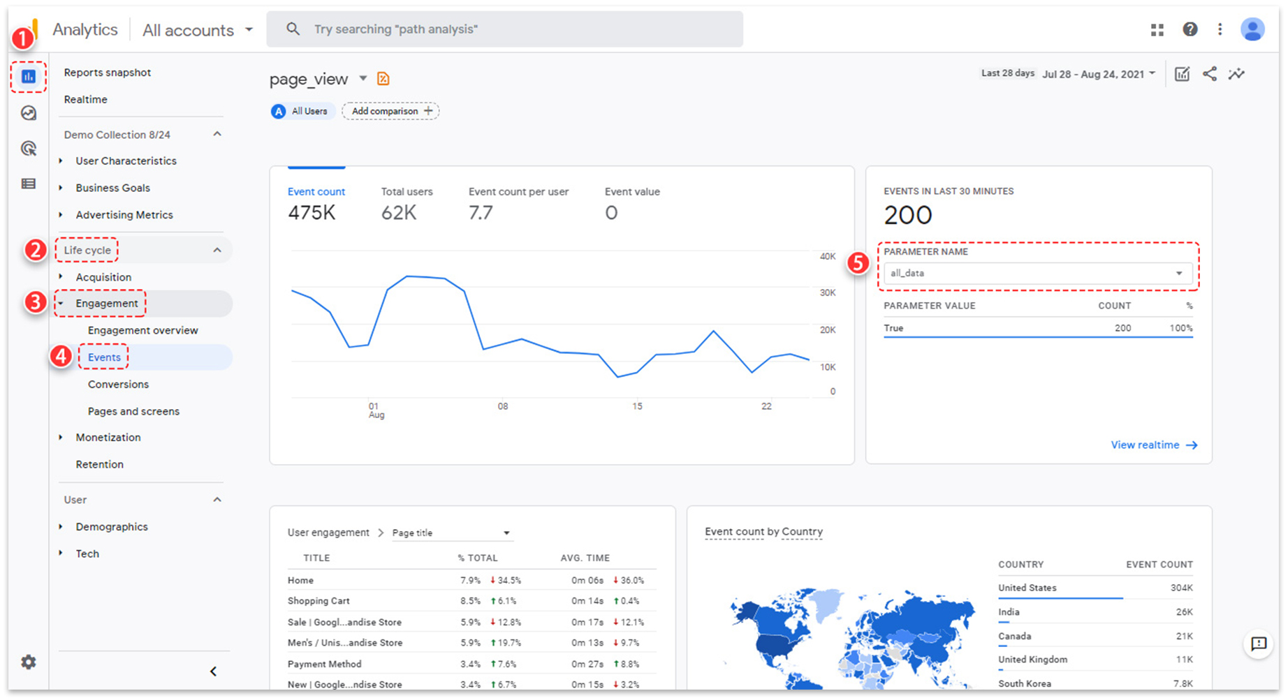Collapse the Life cycle section

[x=217, y=250]
